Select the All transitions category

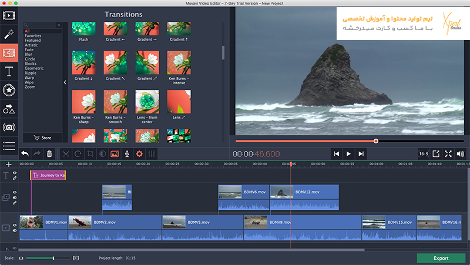pos(27,31)
